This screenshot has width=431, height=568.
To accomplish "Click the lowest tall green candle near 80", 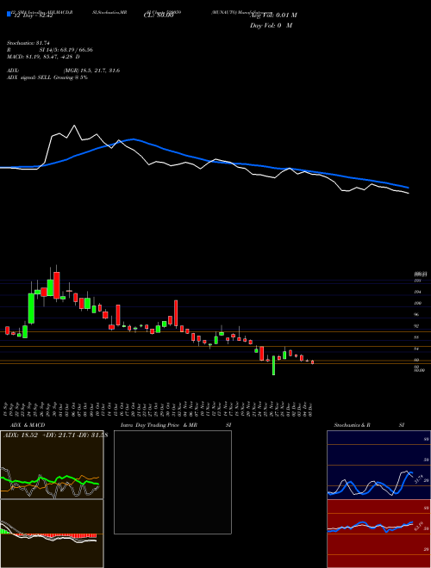I will click(x=273, y=366).
